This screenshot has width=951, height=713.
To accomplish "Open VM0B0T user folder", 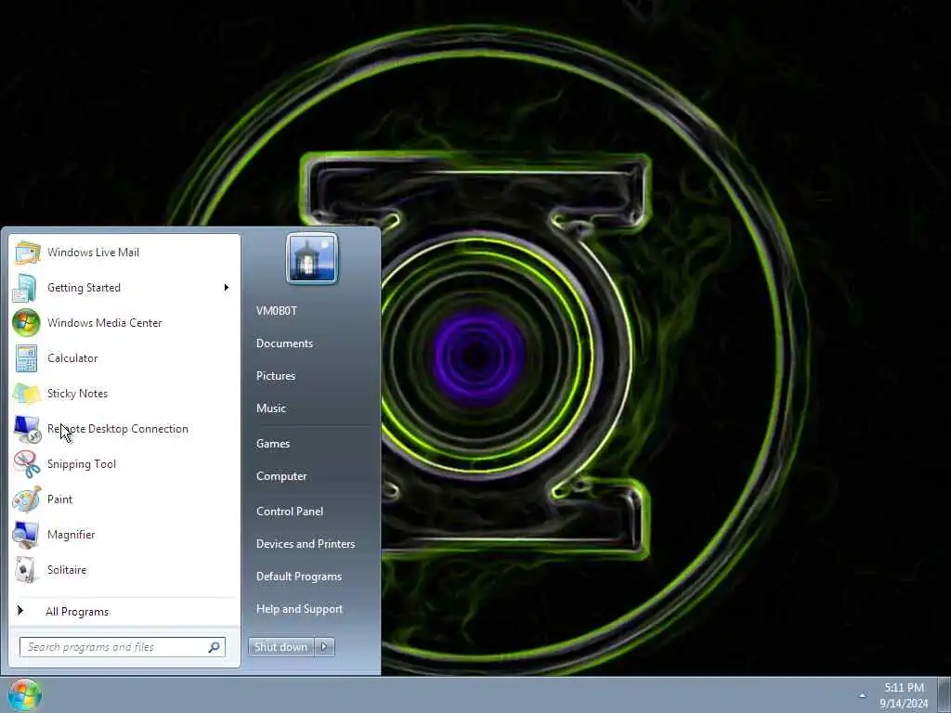I will click(277, 311).
